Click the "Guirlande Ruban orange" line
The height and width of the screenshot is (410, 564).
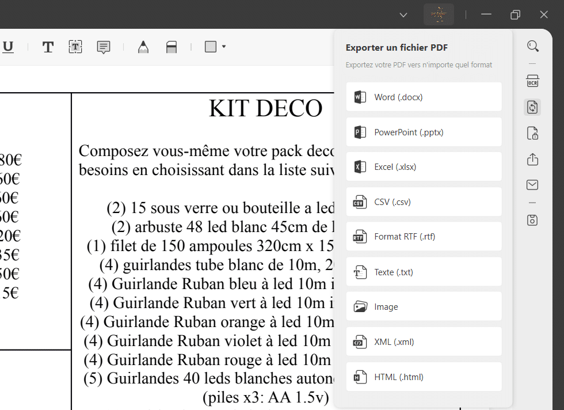pyautogui.click(x=207, y=322)
